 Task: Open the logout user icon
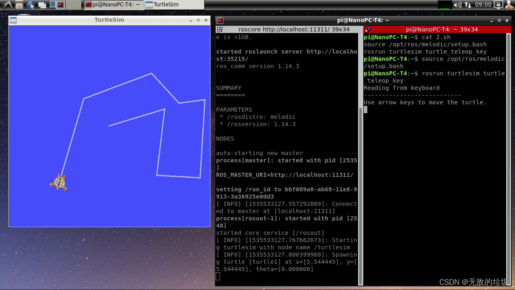click(x=509, y=5)
